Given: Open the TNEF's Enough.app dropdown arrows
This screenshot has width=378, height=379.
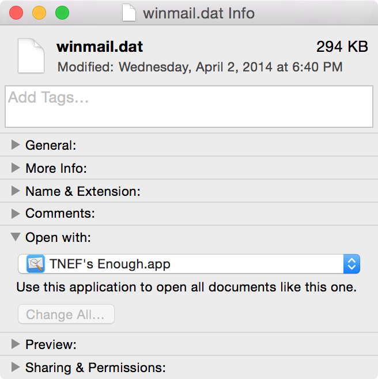Looking at the screenshot, I should [351, 264].
